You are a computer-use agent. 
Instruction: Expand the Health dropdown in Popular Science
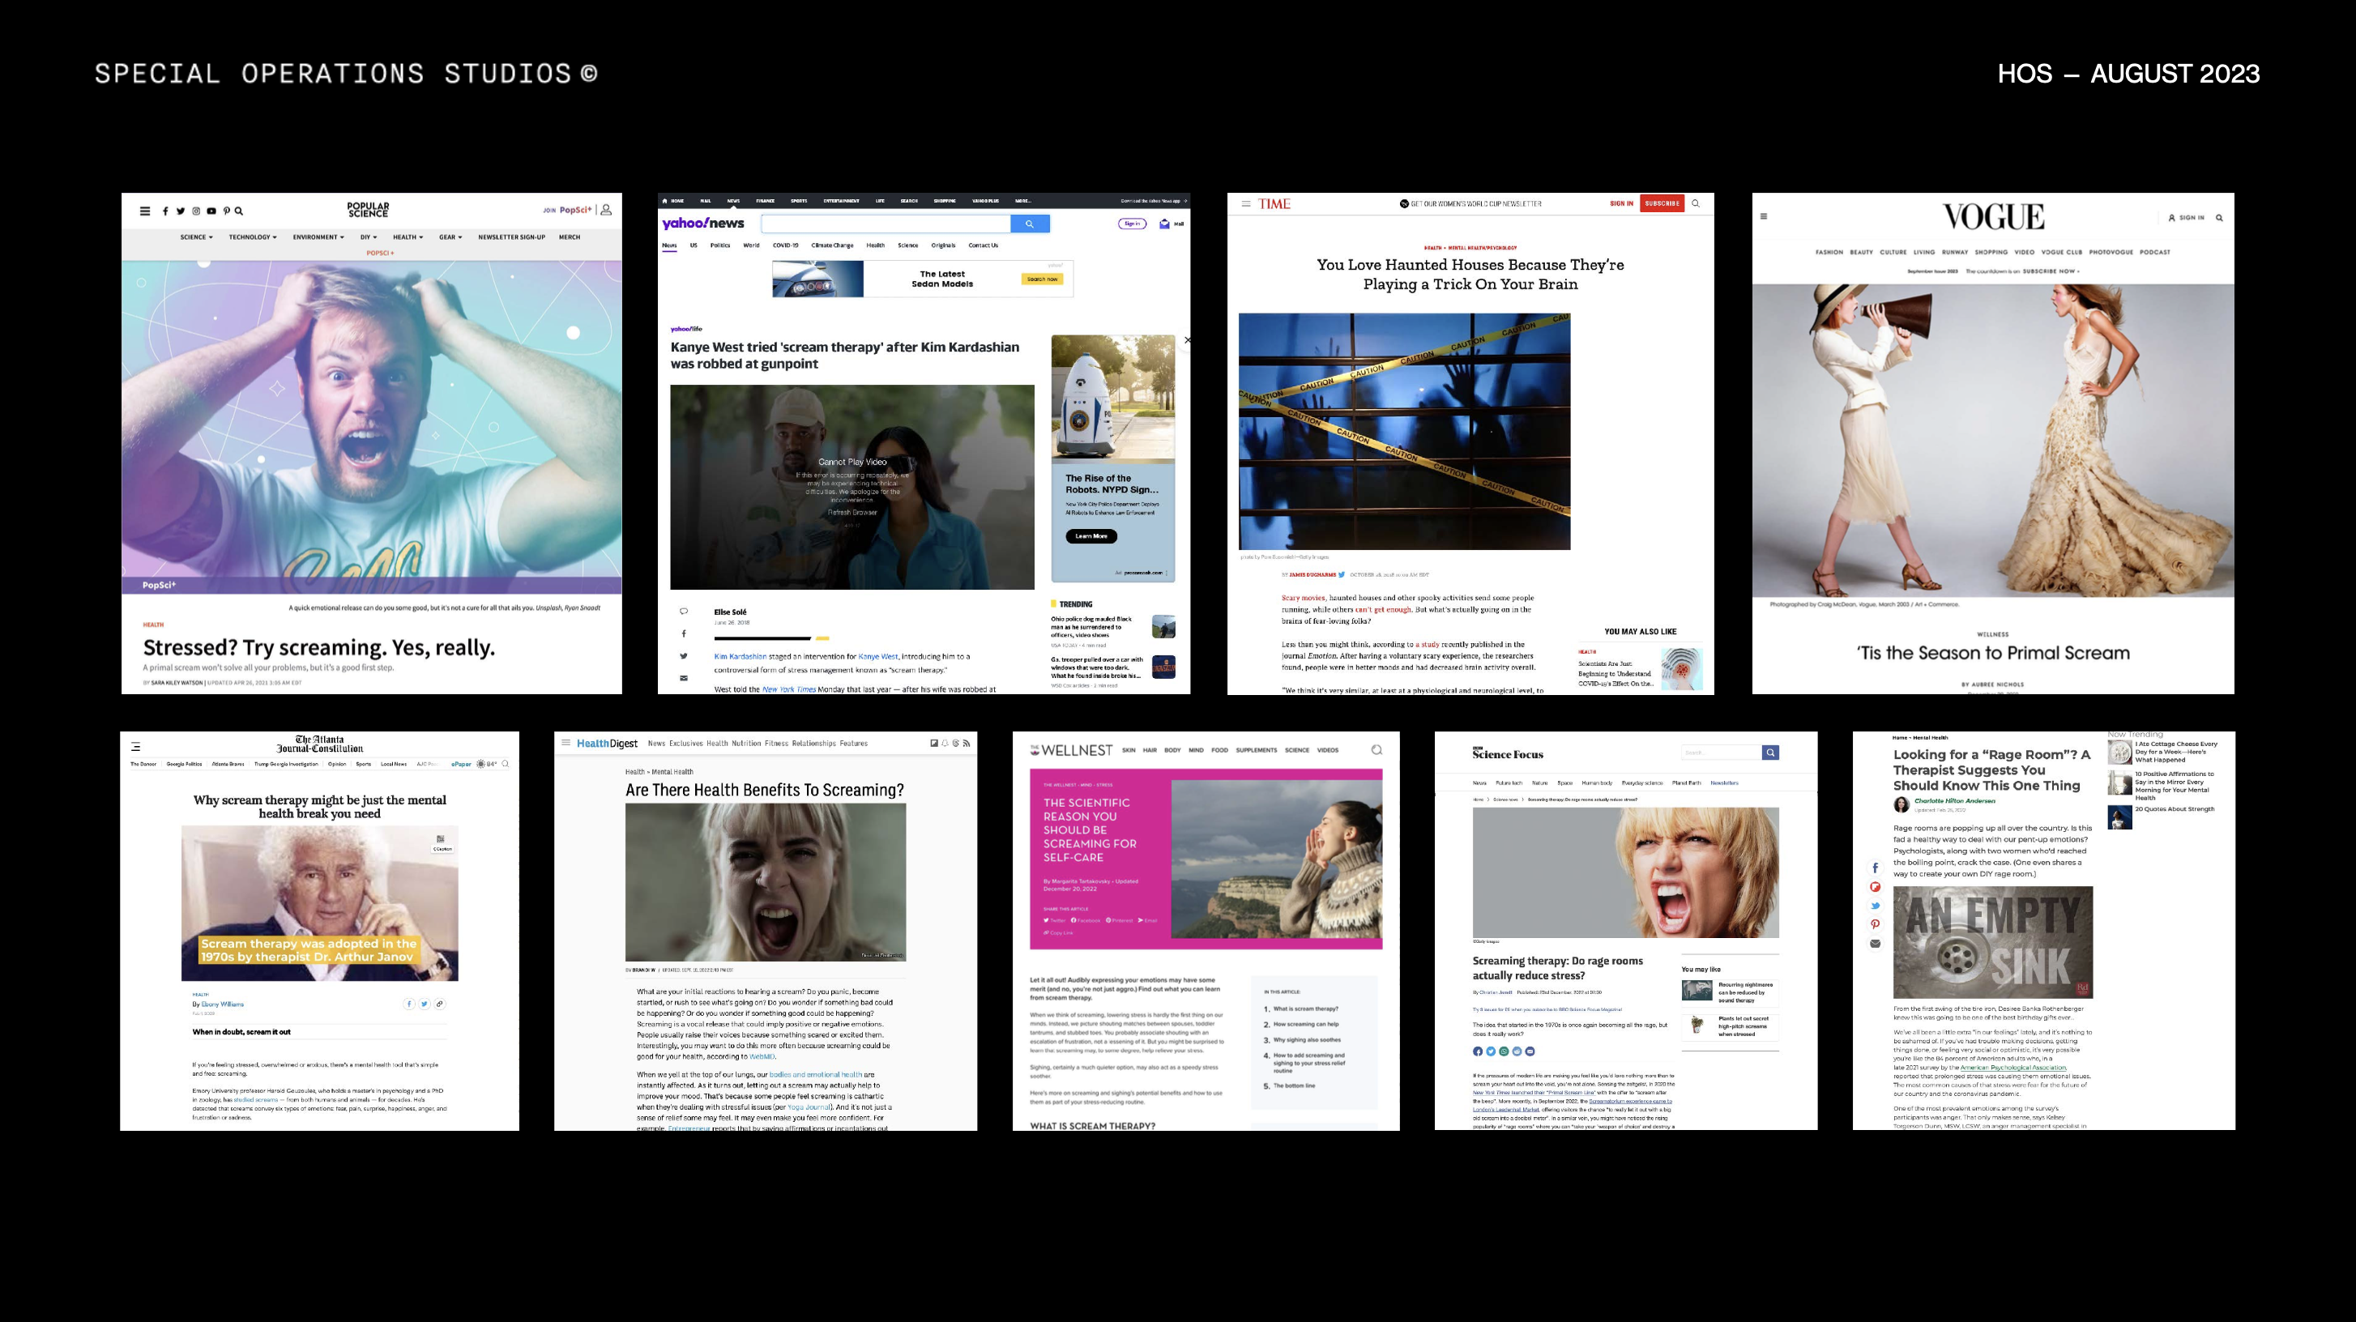point(408,237)
